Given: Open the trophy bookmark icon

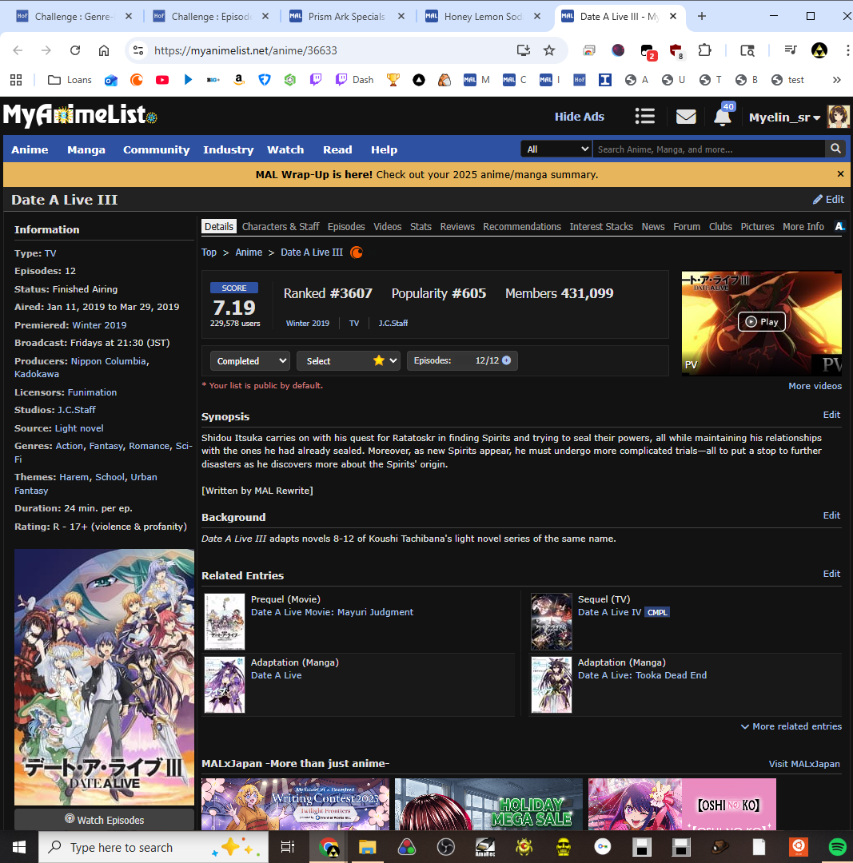Looking at the screenshot, I should tap(393, 80).
